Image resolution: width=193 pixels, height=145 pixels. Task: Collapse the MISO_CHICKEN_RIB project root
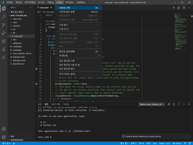click(21, 15)
